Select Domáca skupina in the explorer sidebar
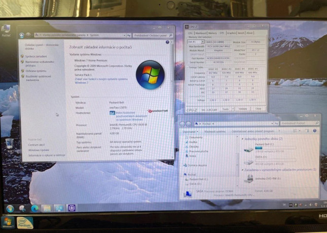 [x=197, y=166]
